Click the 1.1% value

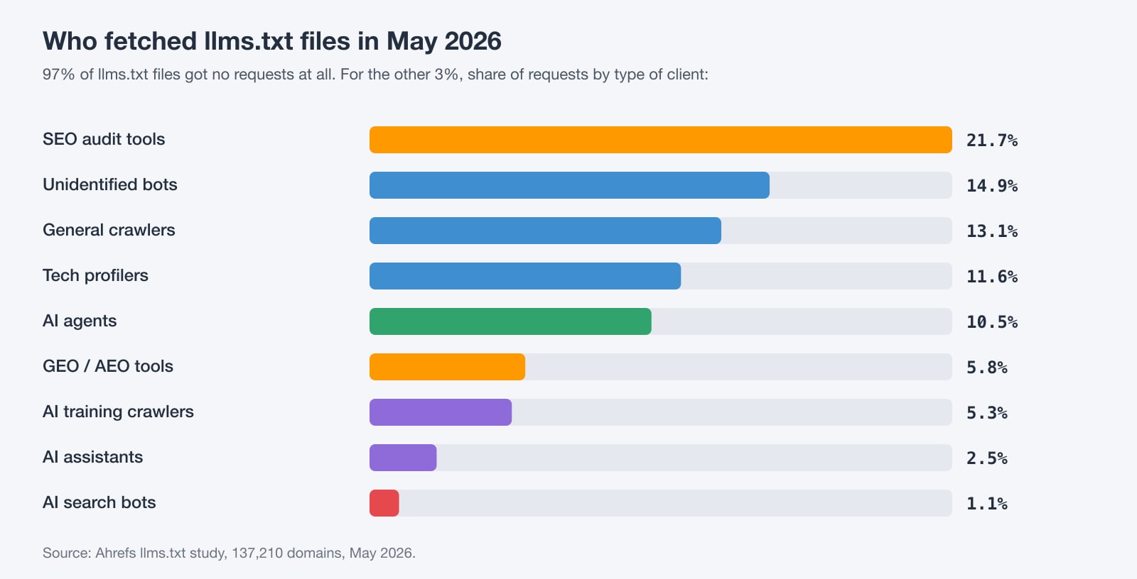987,504
